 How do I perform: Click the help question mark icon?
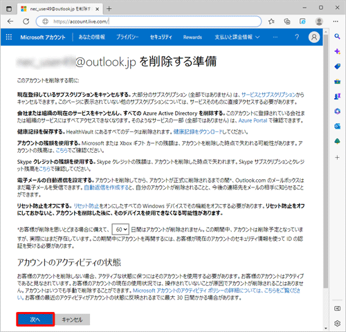coord(297,37)
